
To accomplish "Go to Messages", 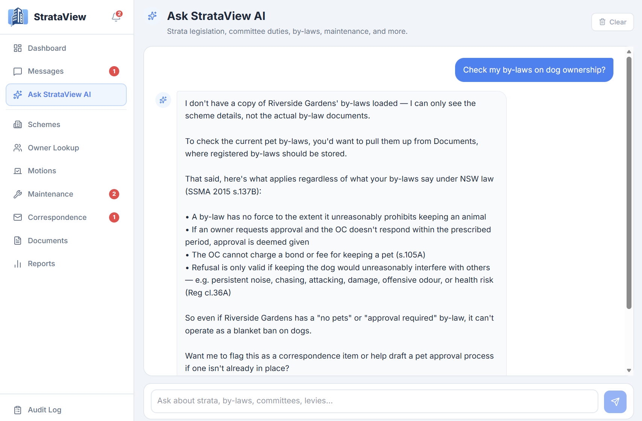I will click(66, 71).
